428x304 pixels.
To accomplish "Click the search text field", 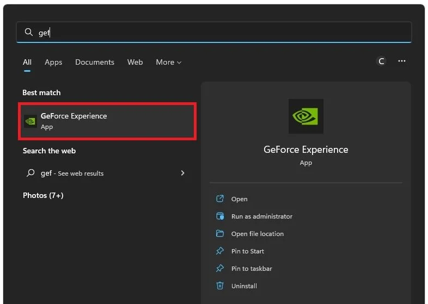I will pos(214,32).
